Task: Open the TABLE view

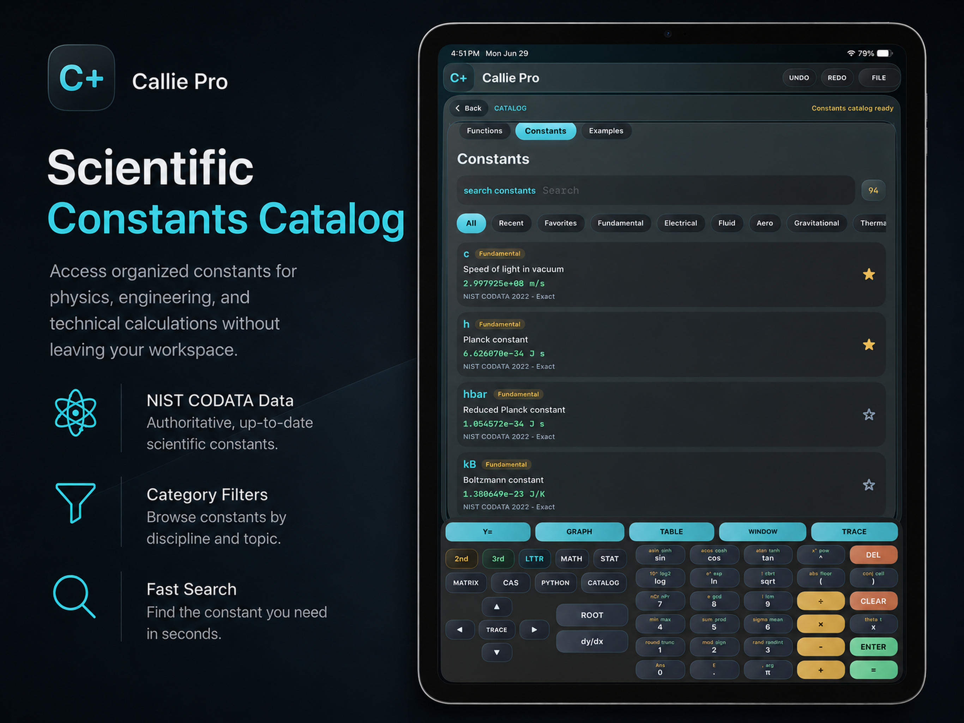Action: (x=671, y=532)
